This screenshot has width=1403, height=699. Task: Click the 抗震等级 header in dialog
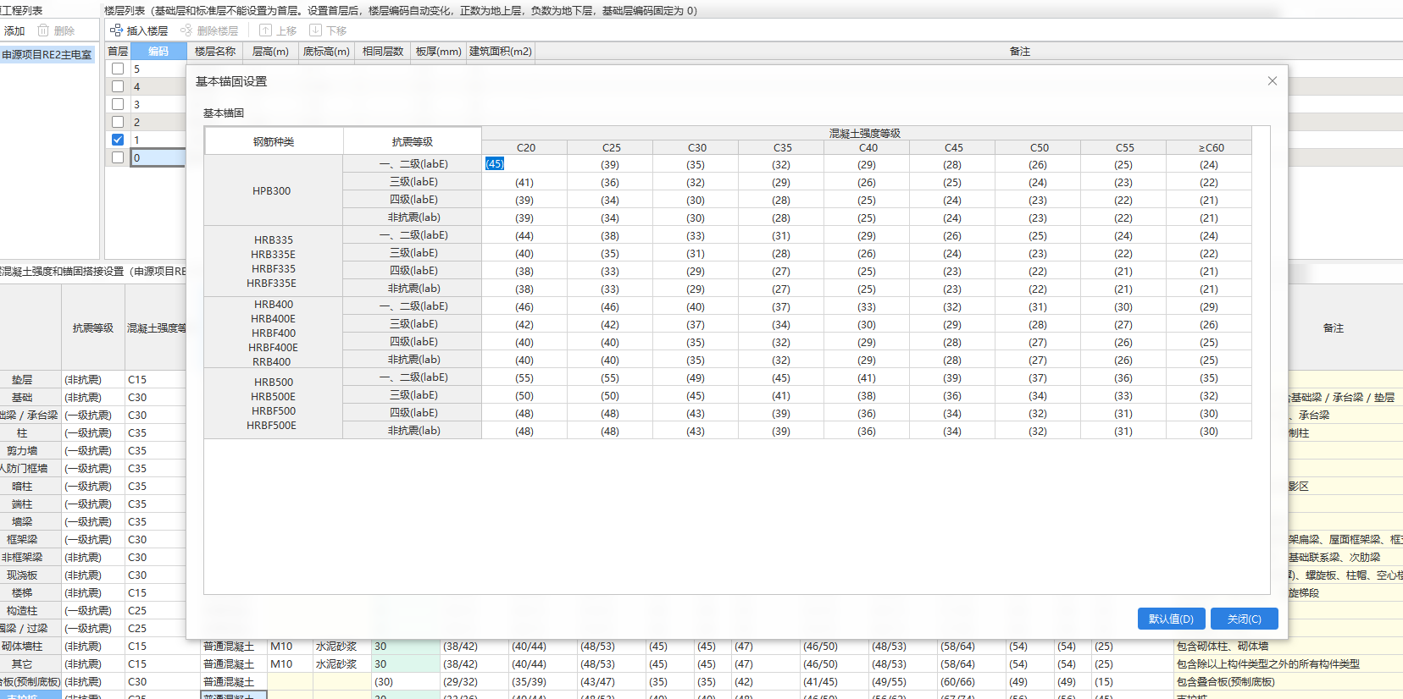[x=412, y=141]
